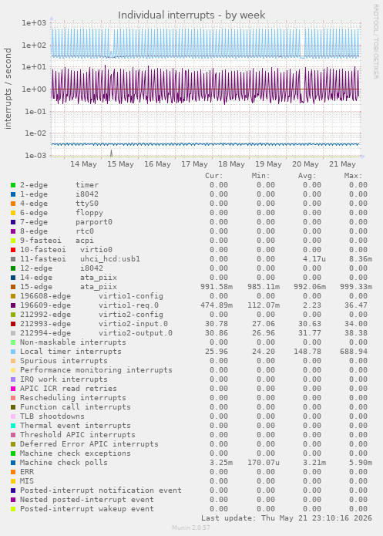
Task: Click the light blue Local timer interrupts swatch
Action: (x=13, y=352)
